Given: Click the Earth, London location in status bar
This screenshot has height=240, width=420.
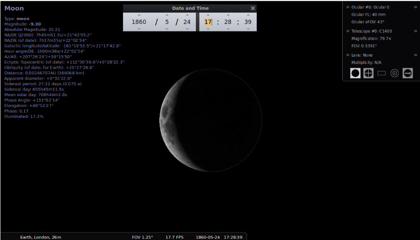Looking at the screenshot, I should [40, 237].
